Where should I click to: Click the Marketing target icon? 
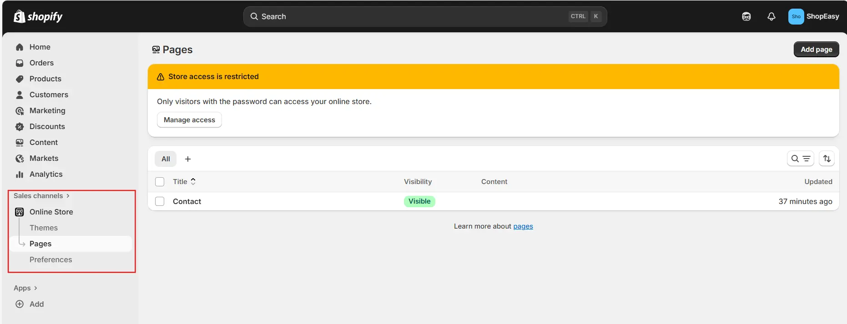20,111
